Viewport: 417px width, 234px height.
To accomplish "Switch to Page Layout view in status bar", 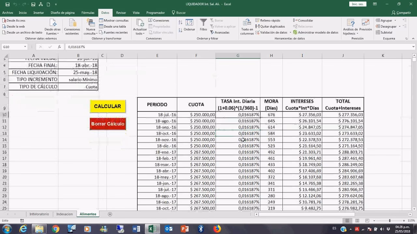I will click(x=357, y=221).
